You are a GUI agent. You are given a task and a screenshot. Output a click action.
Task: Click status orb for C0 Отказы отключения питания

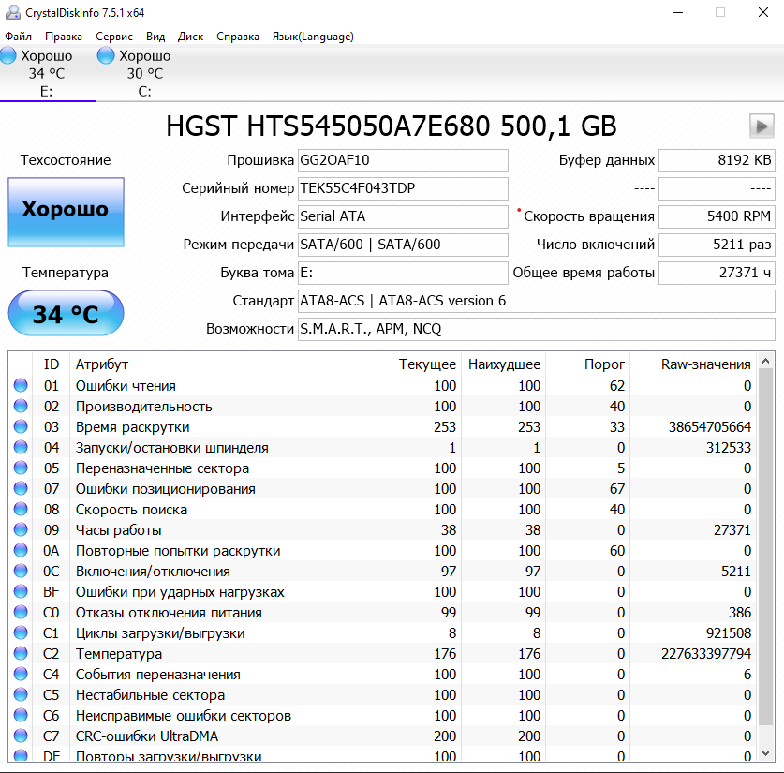tap(21, 612)
